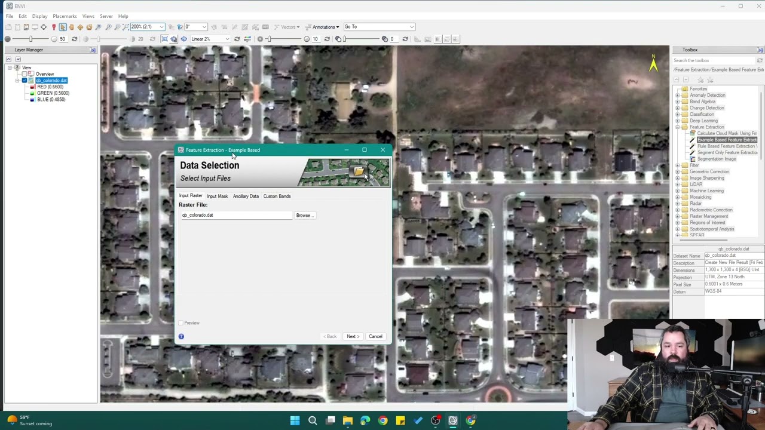
Task: Uncheck the qb_colorado.dat layer visibility checkbox
Action: tap(25, 80)
